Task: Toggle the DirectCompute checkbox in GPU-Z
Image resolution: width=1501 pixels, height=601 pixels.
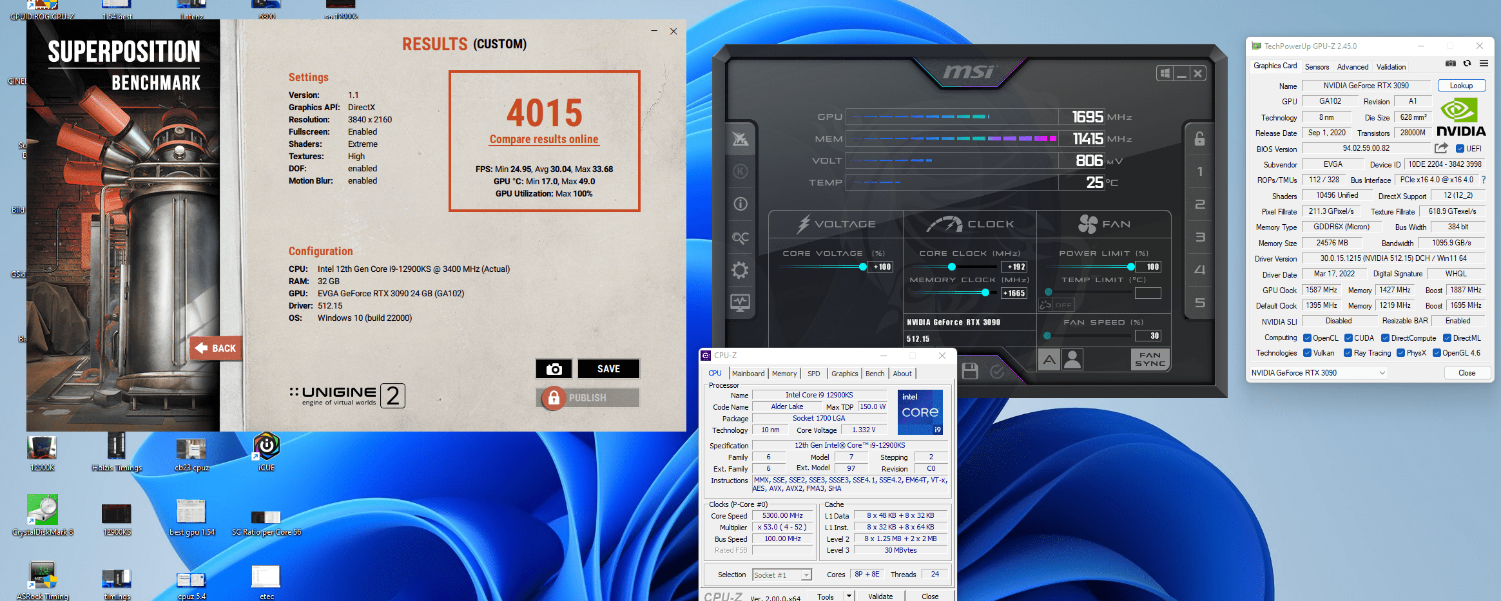Action: [1385, 338]
